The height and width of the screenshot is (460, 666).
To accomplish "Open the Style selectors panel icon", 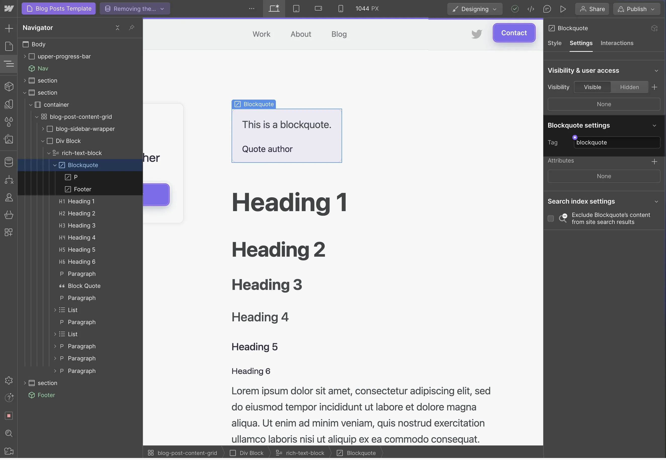I will coord(9,104).
